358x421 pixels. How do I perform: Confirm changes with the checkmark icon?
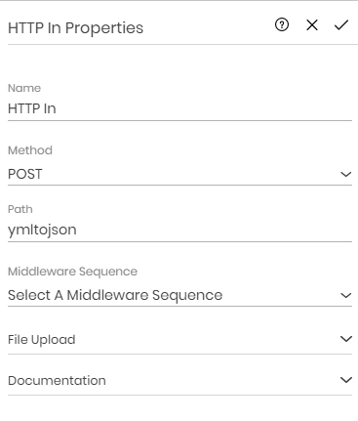coord(341,24)
